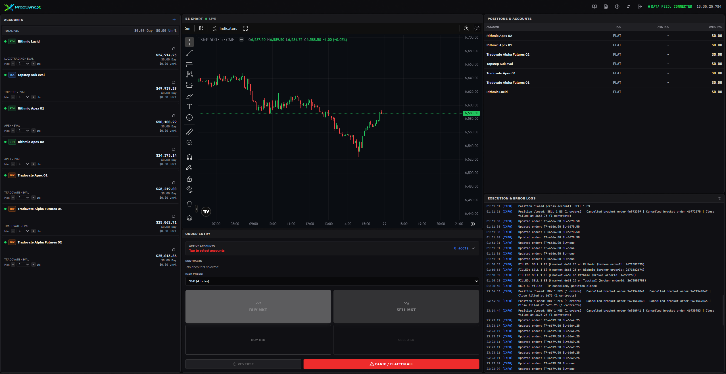Toggle hide all drawings eye icon

[x=189, y=189]
